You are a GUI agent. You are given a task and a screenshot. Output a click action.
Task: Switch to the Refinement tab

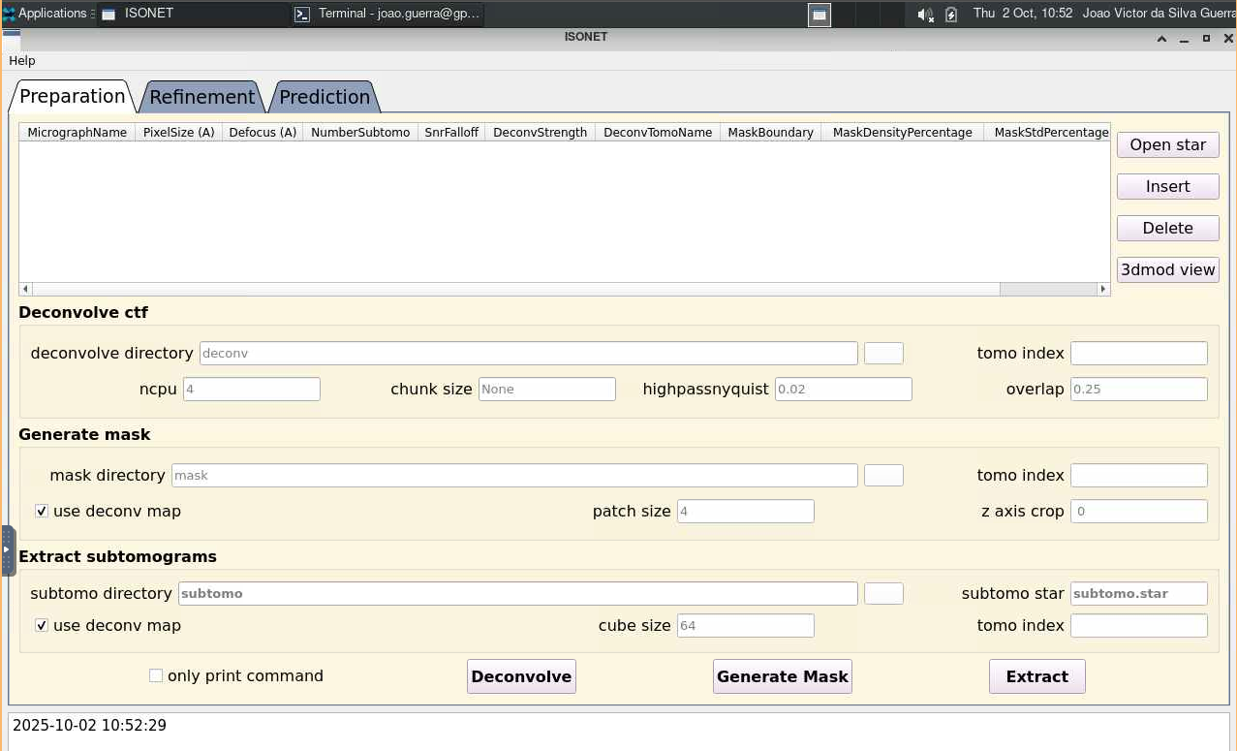click(x=201, y=97)
